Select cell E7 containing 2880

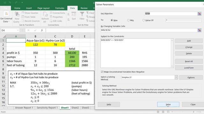(84, 65)
